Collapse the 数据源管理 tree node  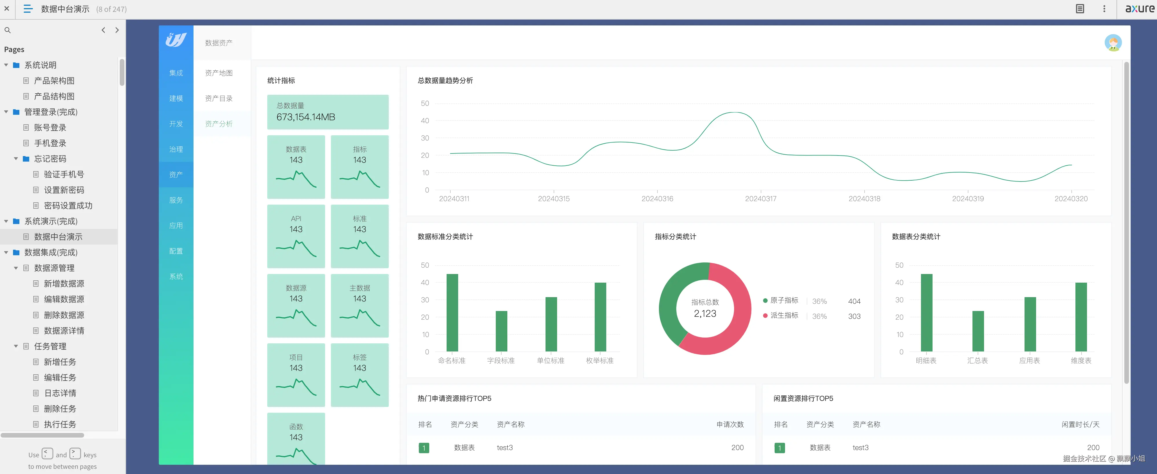click(x=16, y=268)
